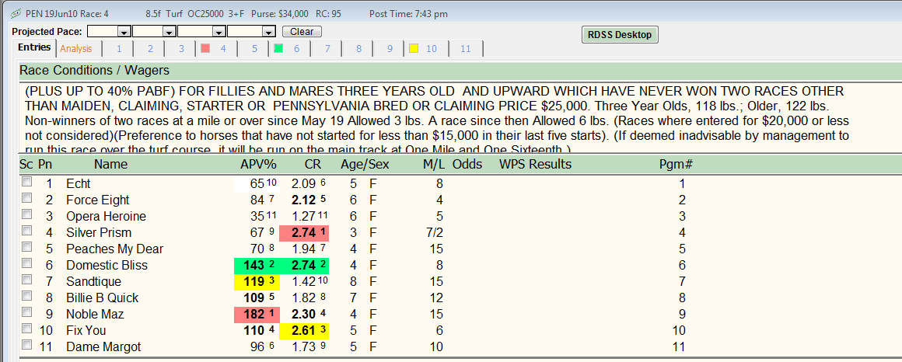This screenshot has height=362, width=902.
Task: Check the Sc box for Echt
Action: (26, 182)
